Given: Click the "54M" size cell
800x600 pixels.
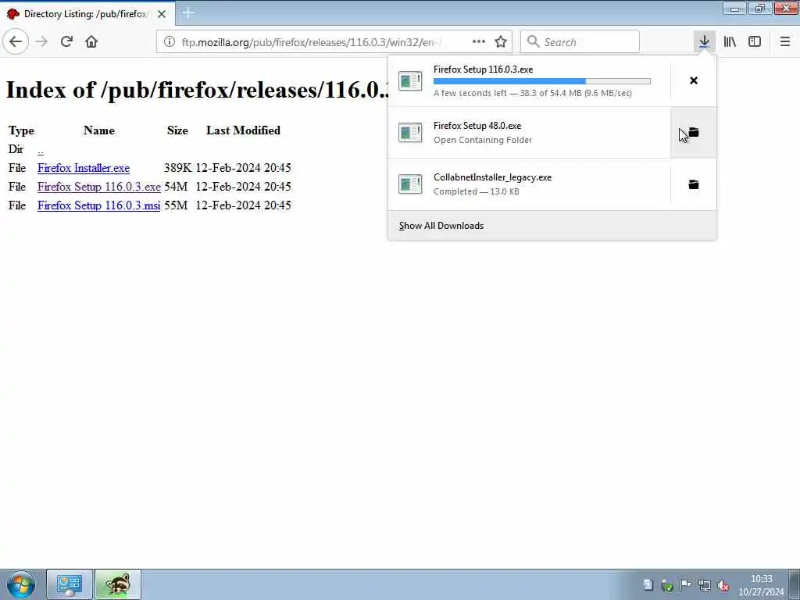Looking at the screenshot, I should click(x=176, y=187).
